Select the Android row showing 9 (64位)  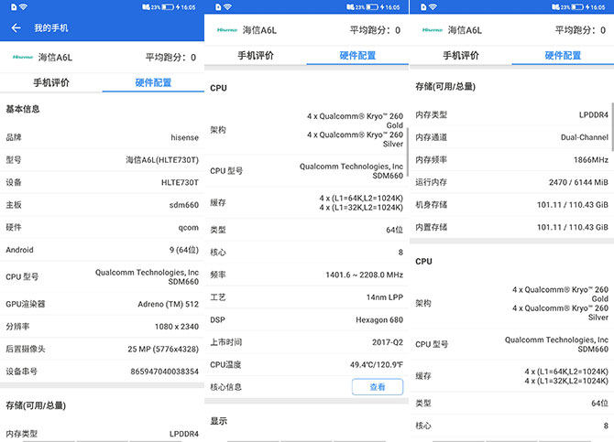(x=103, y=250)
